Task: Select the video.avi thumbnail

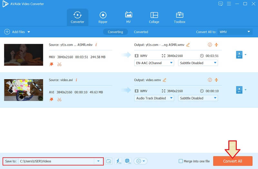Action: 24,90
